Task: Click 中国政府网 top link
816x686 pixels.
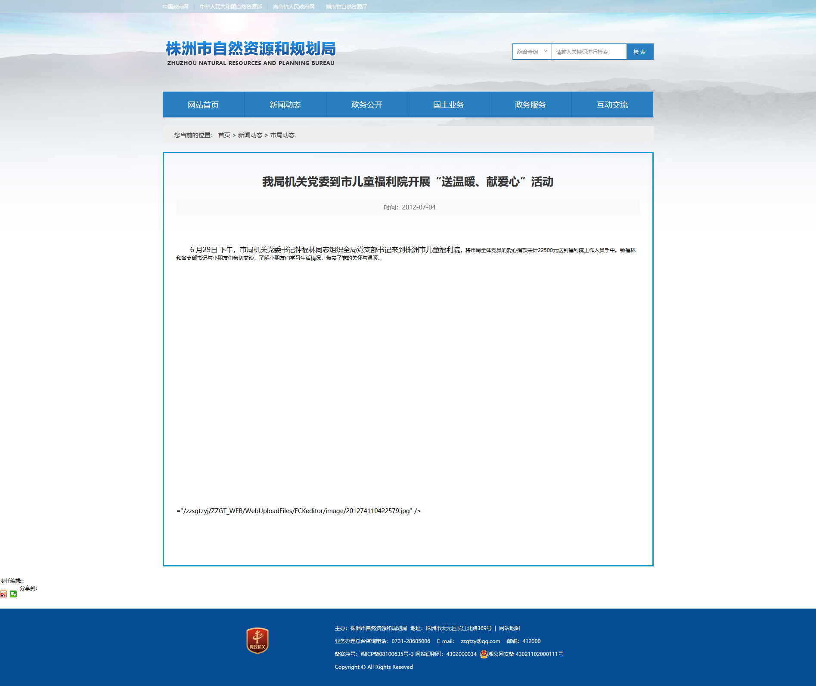Action: pyautogui.click(x=176, y=7)
